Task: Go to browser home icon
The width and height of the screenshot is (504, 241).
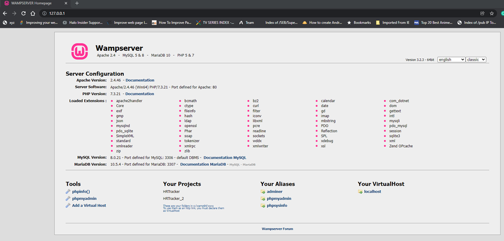Action: pos(33,13)
